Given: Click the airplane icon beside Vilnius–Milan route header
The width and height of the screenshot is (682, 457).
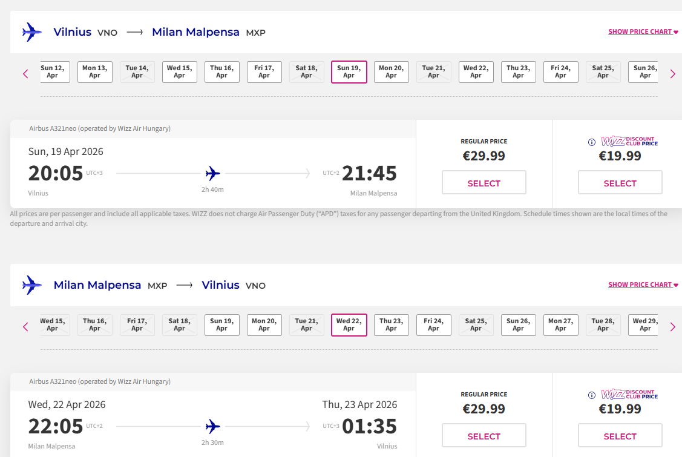Looking at the screenshot, I should point(31,32).
